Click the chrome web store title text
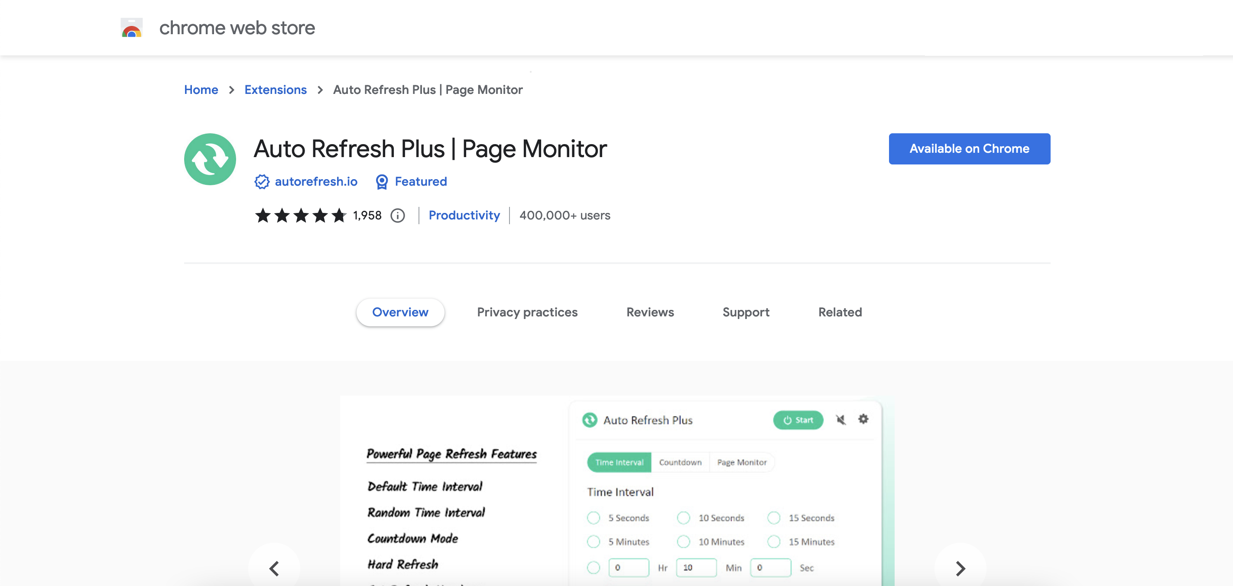1233x586 pixels. tap(237, 28)
